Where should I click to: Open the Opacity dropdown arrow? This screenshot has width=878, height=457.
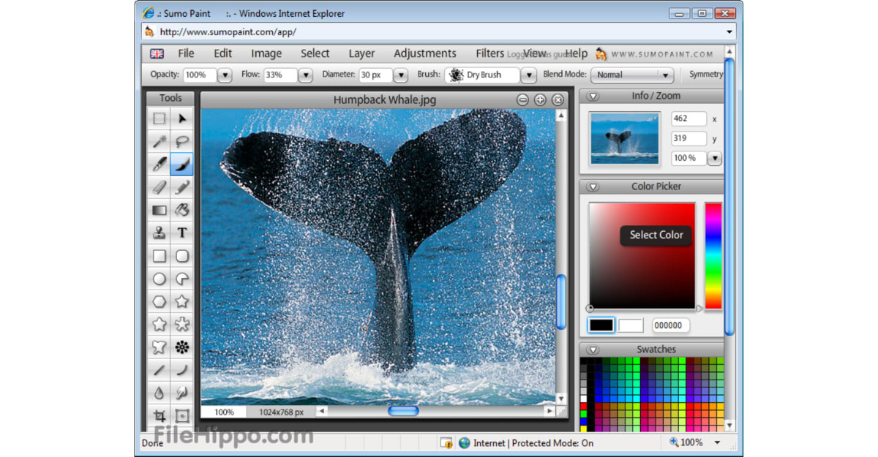coord(225,75)
